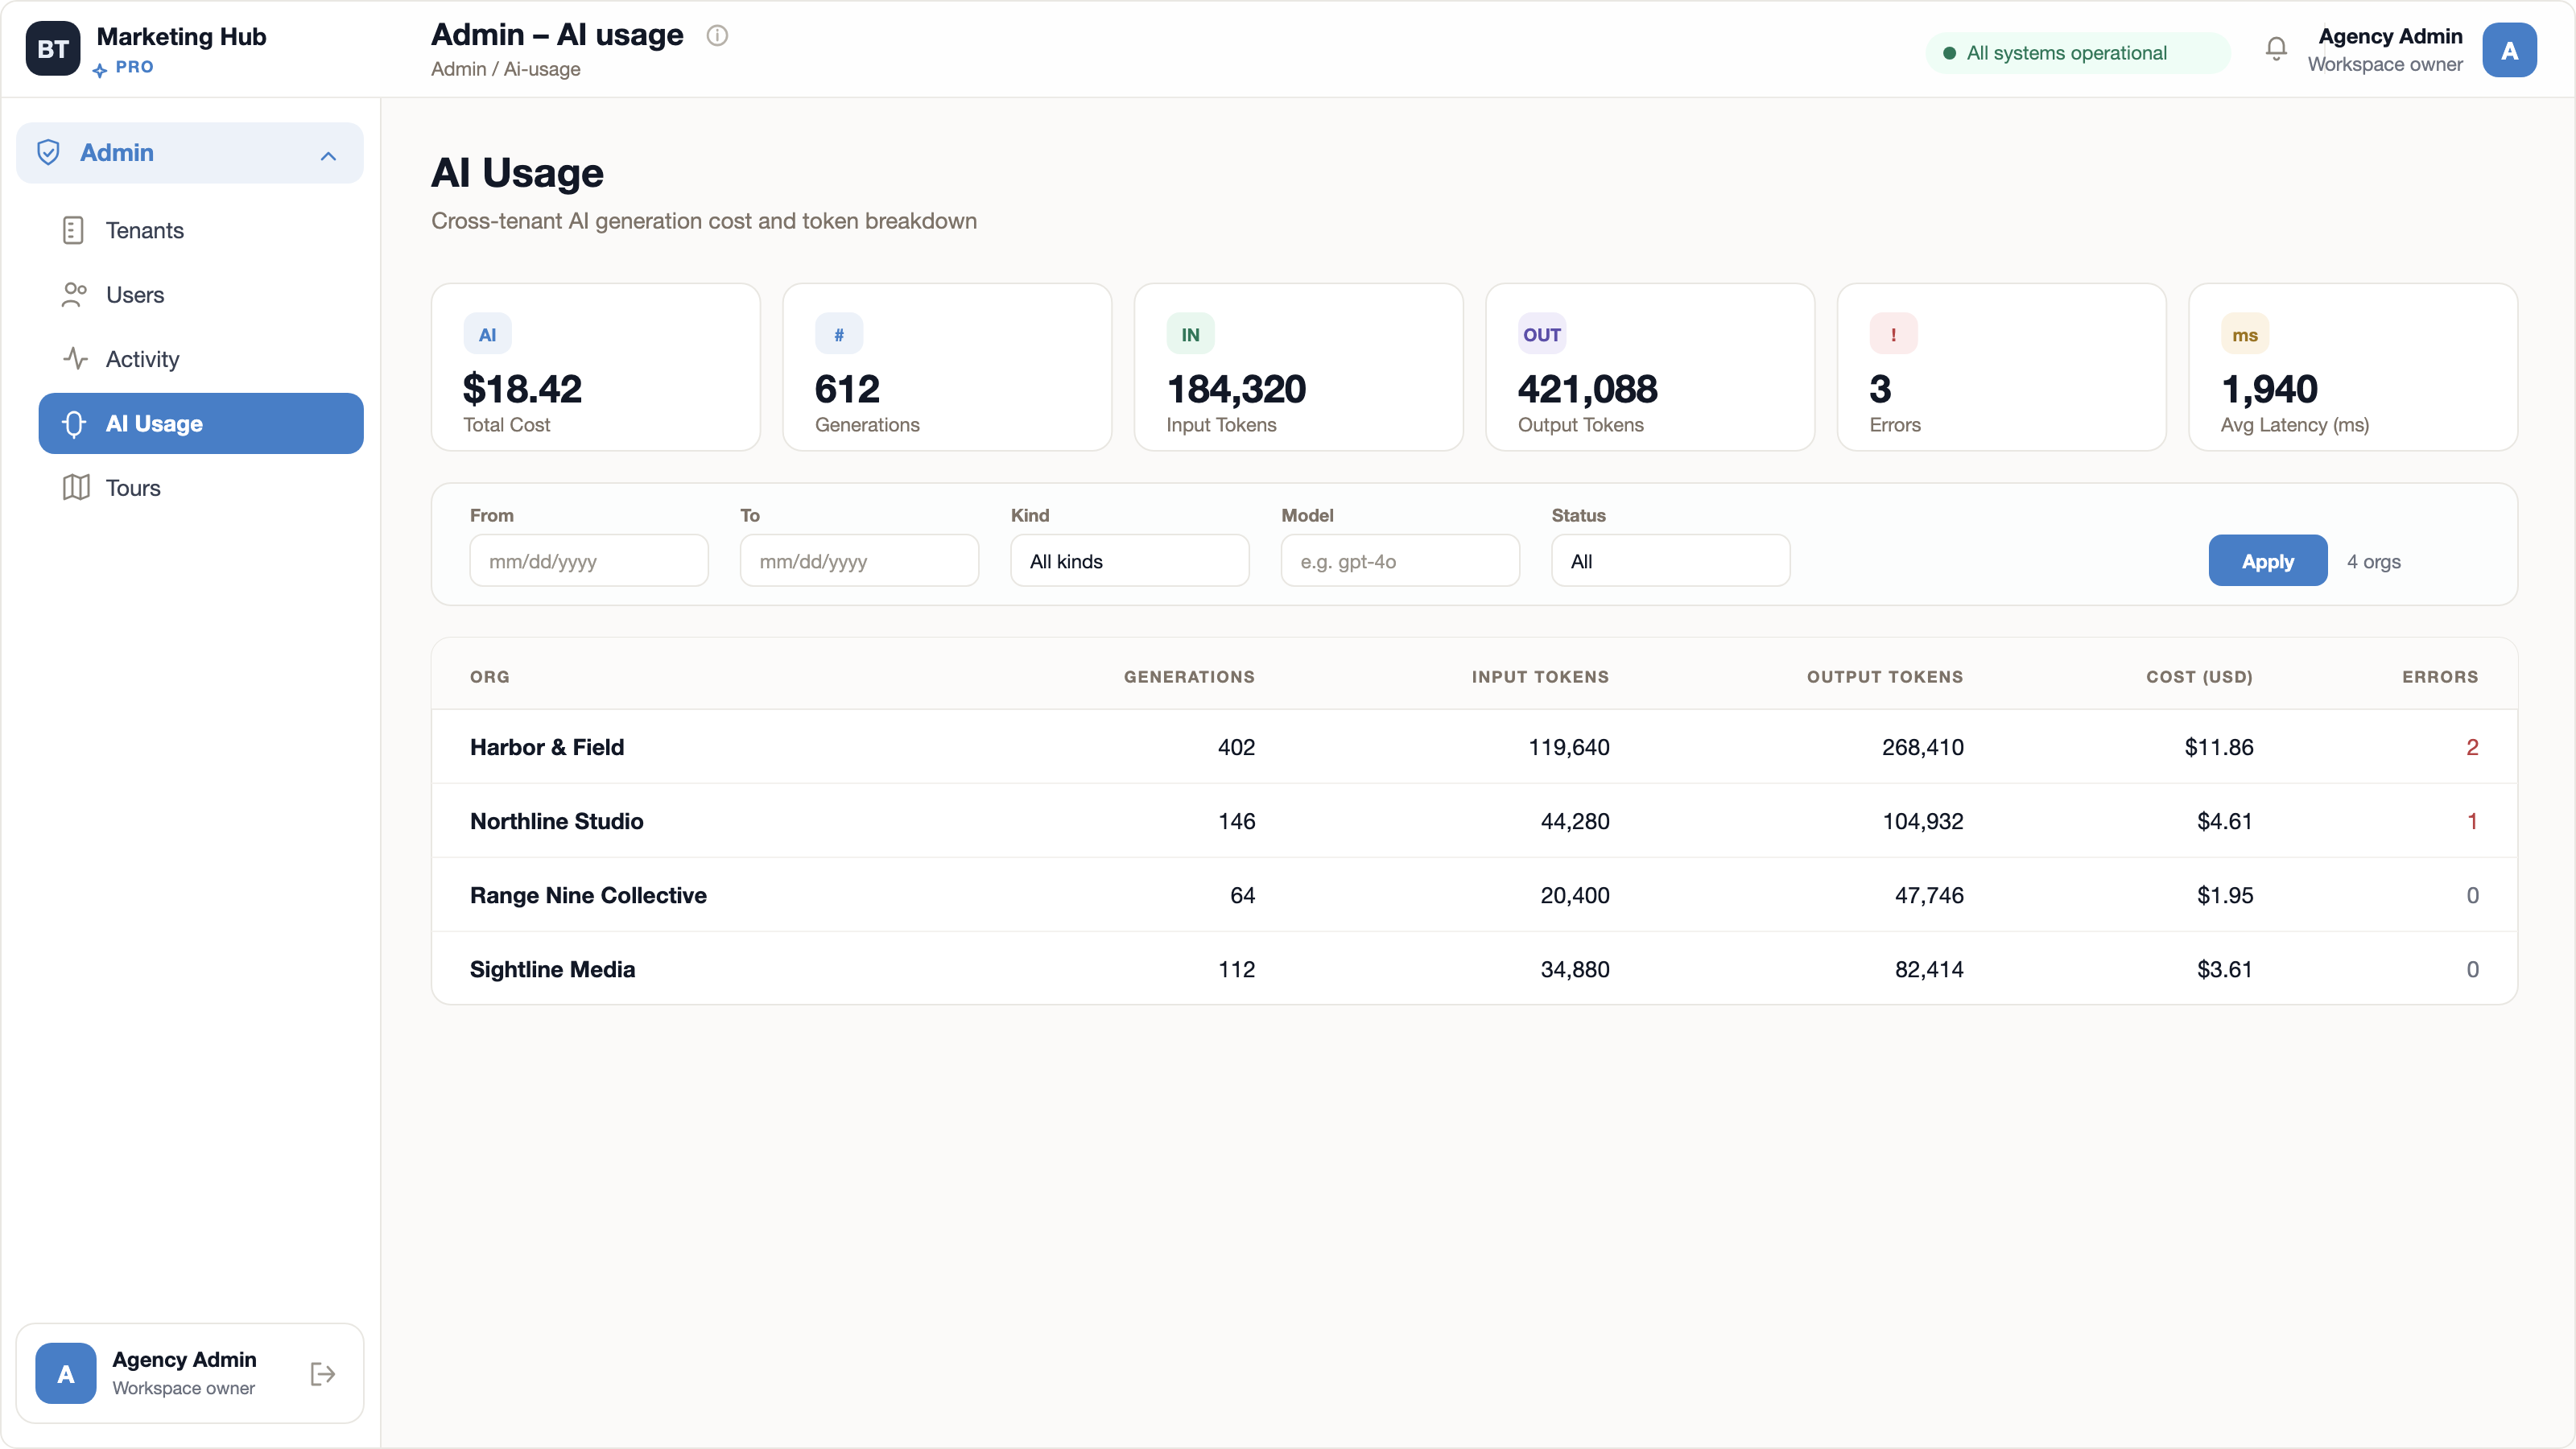Click the sign-out icon in sidebar footer
This screenshot has height=1449, width=2576.
[x=322, y=1374]
